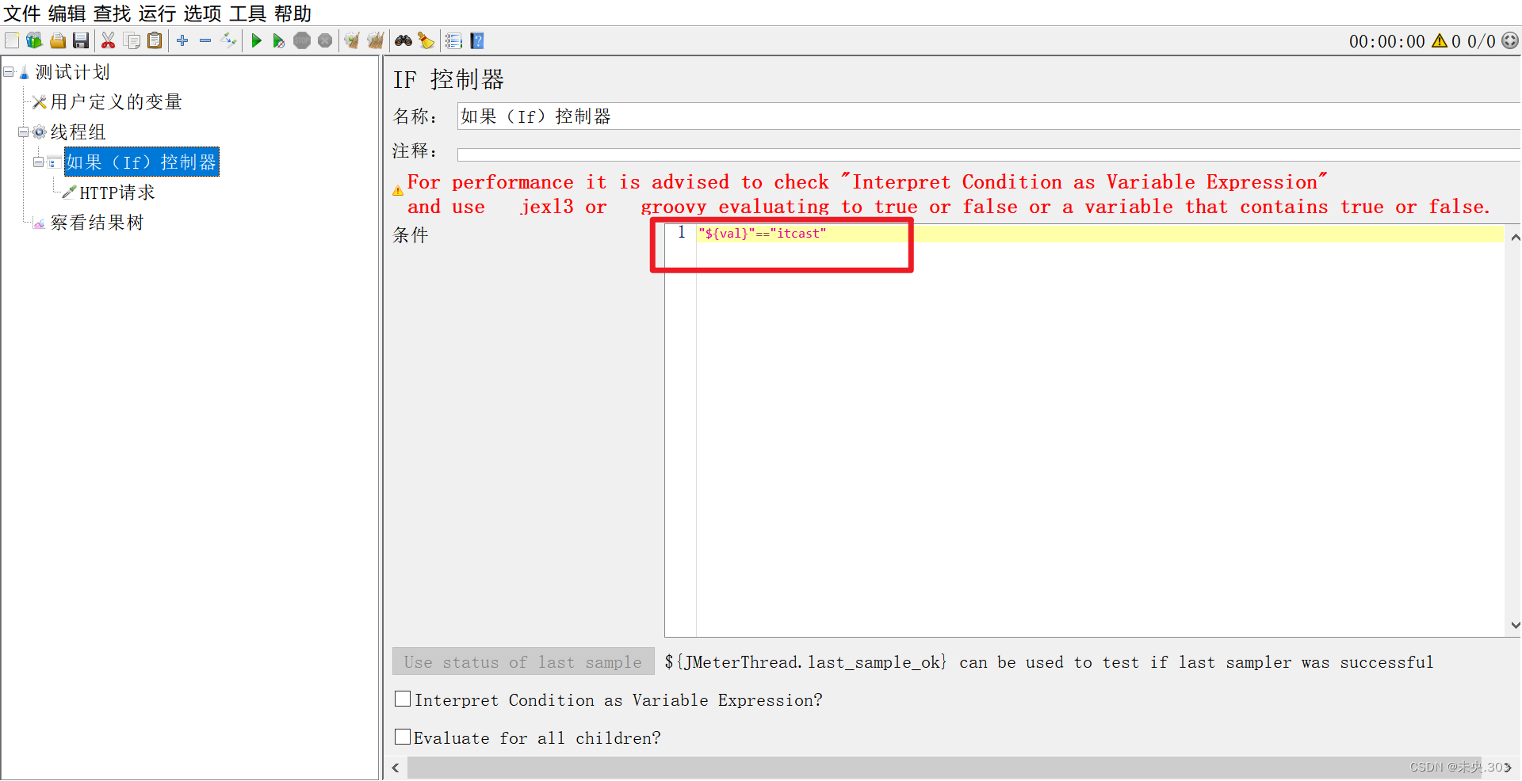Select 线程组 tree item

point(78,132)
